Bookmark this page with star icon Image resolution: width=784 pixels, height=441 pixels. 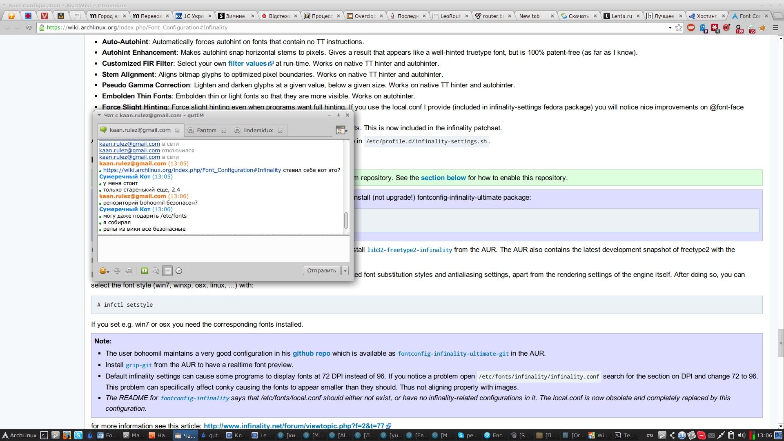click(679, 28)
